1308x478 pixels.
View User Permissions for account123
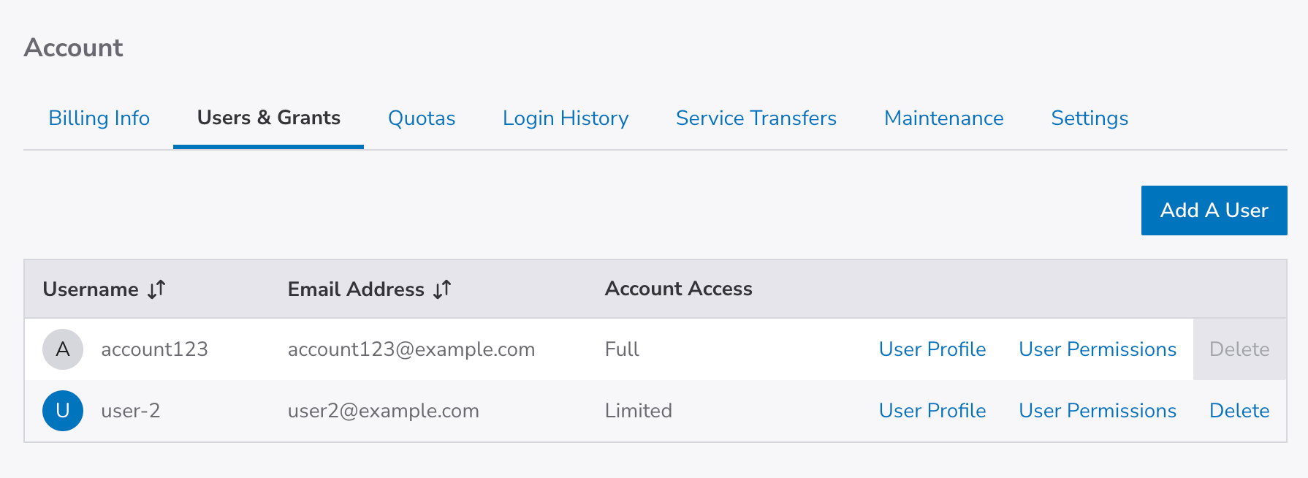point(1098,349)
